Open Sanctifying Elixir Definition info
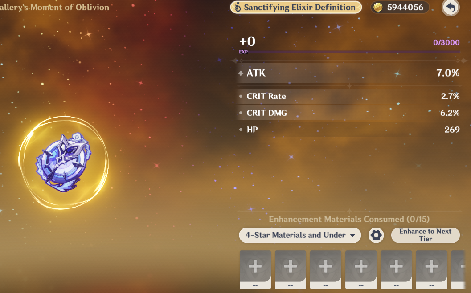This screenshot has width=471, height=293. coord(296,7)
